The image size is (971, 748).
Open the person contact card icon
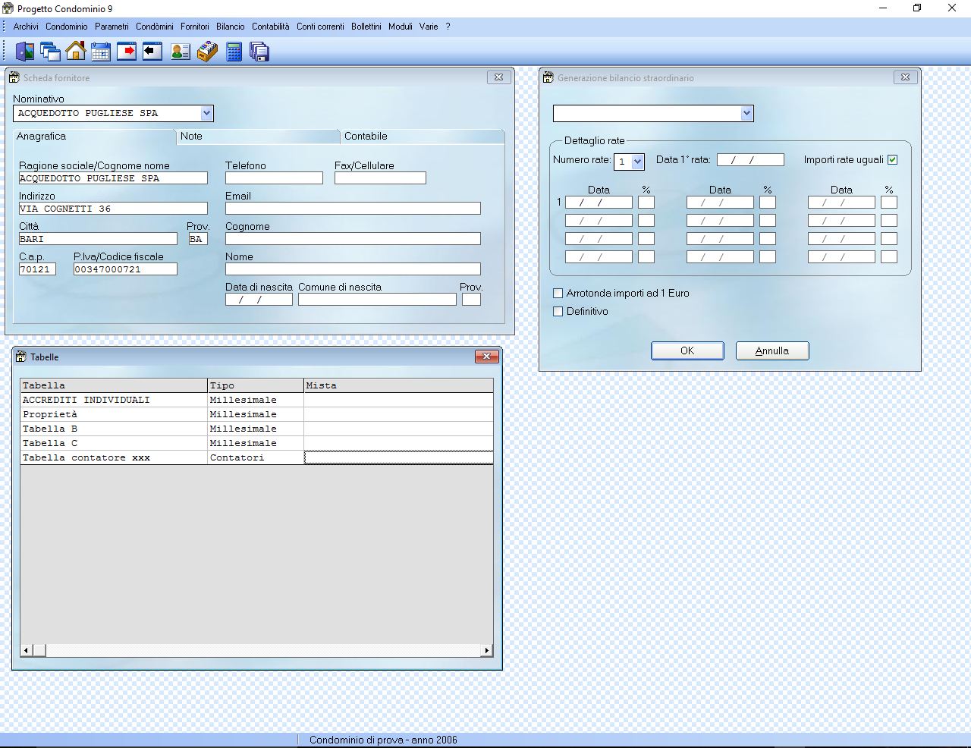181,52
